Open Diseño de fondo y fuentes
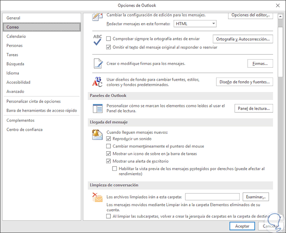Screen dimensions: 286x233 [x=244, y=82]
